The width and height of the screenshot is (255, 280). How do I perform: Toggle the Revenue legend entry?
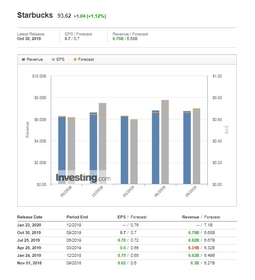pyautogui.click(x=33, y=59)
